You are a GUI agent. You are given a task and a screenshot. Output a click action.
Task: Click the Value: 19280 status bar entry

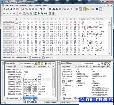pyautogui.click(x=66, y=103)
